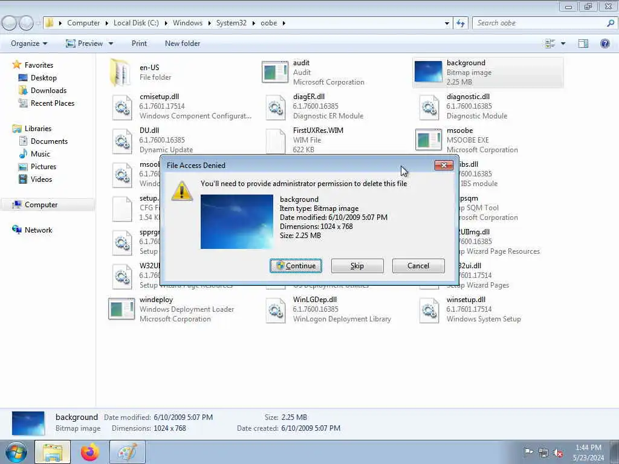Click the Preview toolbar button
Viewport: 619px width, 464px height.
pos(85,43)
